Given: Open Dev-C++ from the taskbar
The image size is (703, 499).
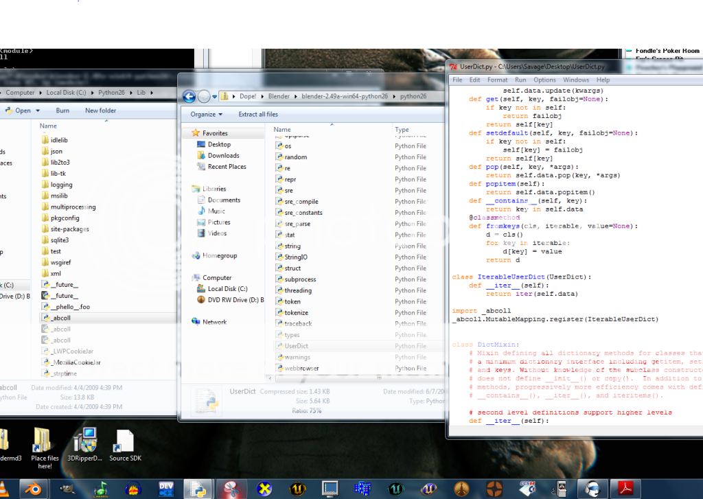Looking at the screenshot, I should click(x=166, y=488).
